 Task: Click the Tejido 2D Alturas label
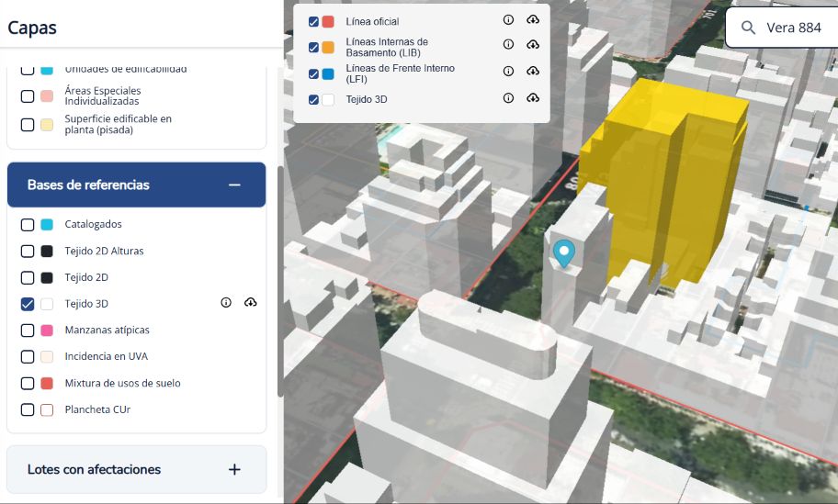(x=104, y=251)
